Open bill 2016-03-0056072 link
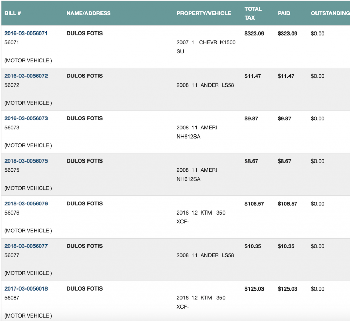 26,76
